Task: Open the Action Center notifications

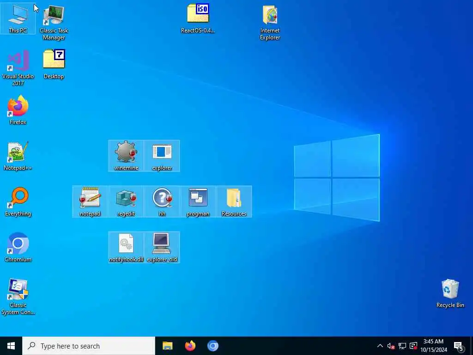Action: coord(459,346)
